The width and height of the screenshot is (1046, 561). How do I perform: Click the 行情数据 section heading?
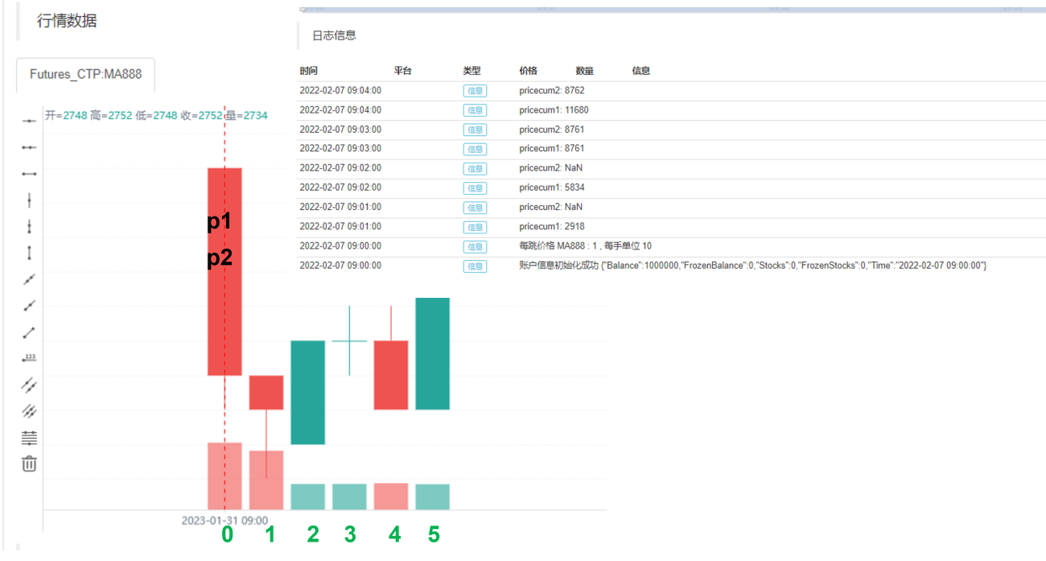pos(67,22)
